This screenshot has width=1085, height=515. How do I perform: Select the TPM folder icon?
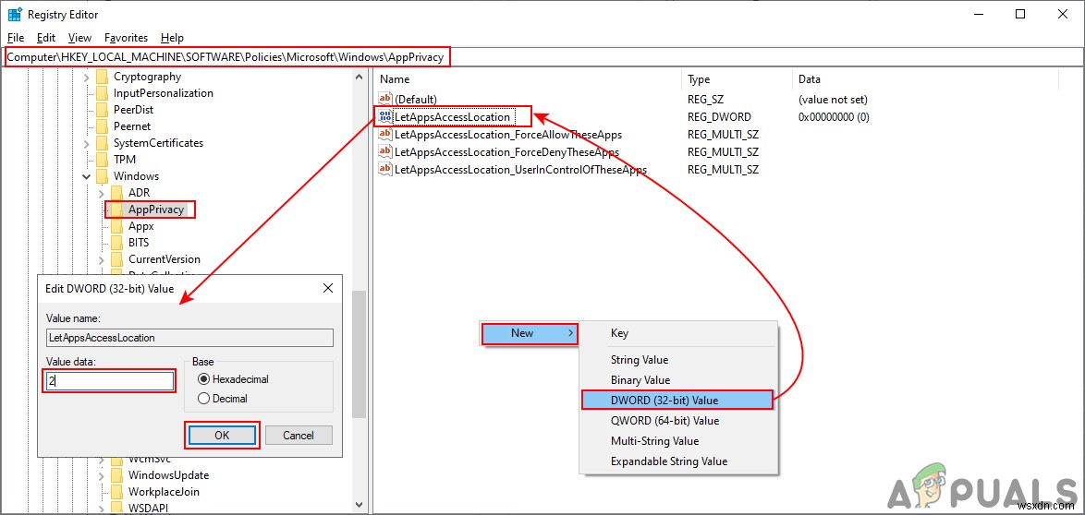tap(102, 160)
